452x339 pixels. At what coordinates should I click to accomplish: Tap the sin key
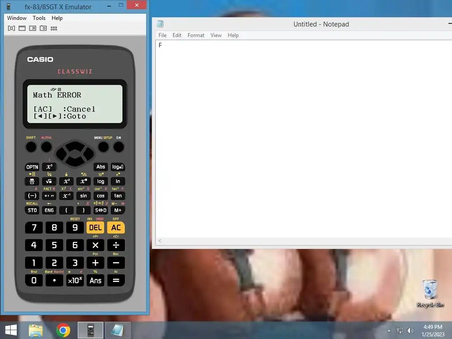pos(83,196)
